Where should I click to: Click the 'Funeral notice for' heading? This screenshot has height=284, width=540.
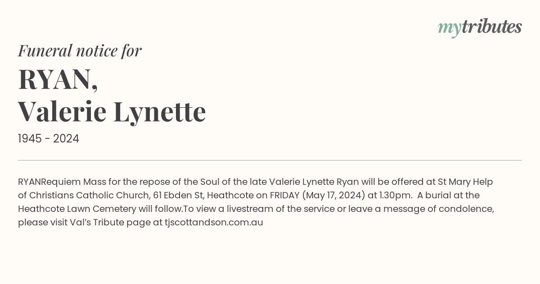click(x=80, y=50)
